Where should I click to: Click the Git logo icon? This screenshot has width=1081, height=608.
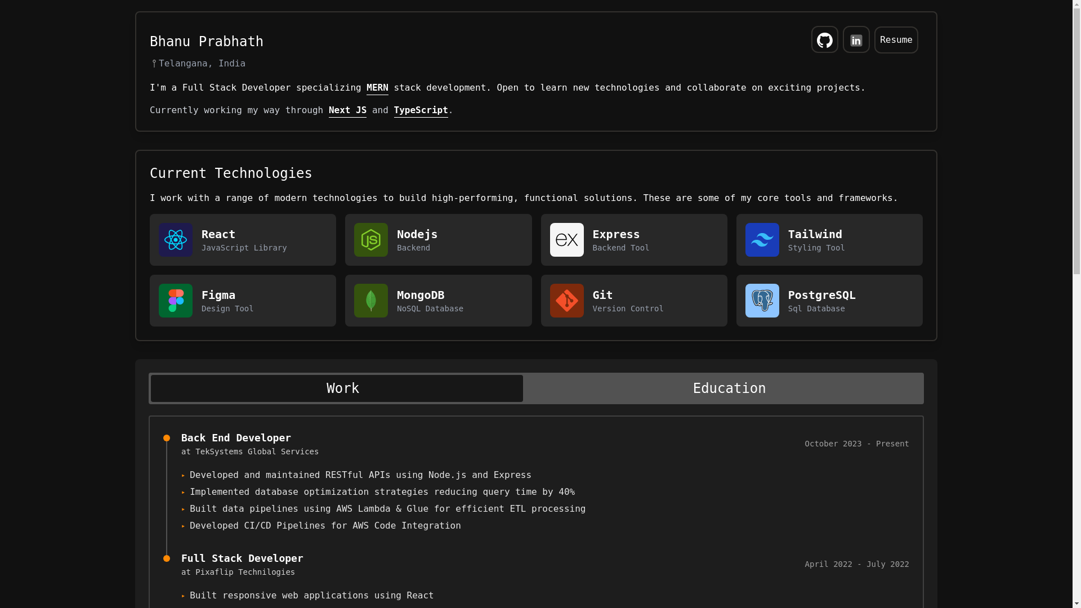click(566, 301)
